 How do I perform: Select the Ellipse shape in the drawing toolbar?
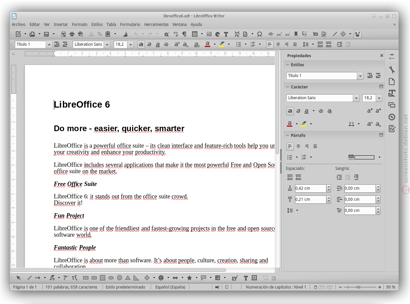point(111,278)
